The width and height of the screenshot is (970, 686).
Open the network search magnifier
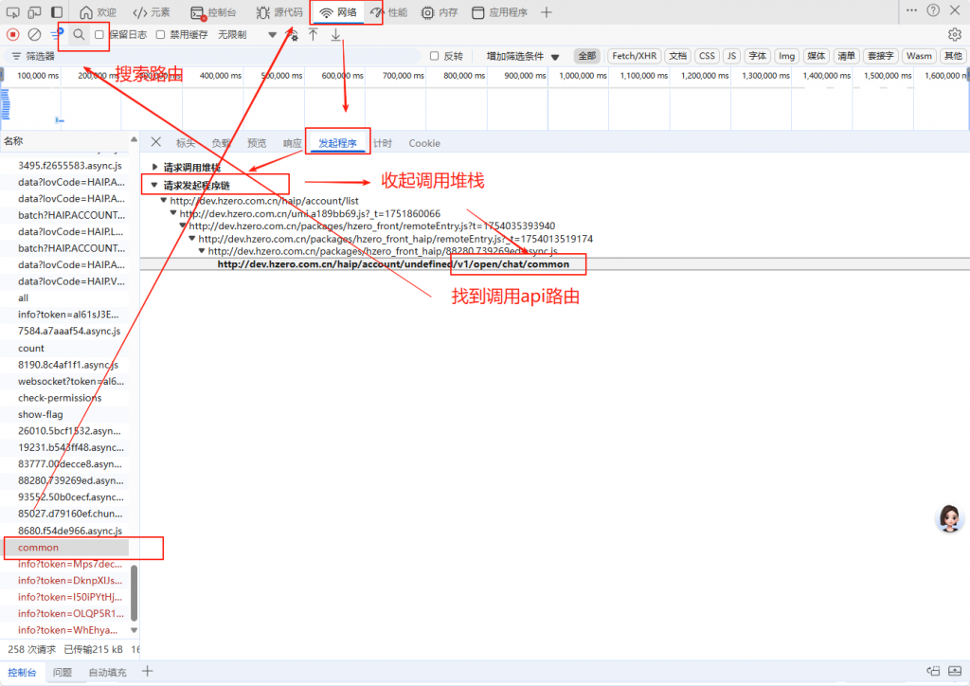pyautogui.click(x=80, y=34)
